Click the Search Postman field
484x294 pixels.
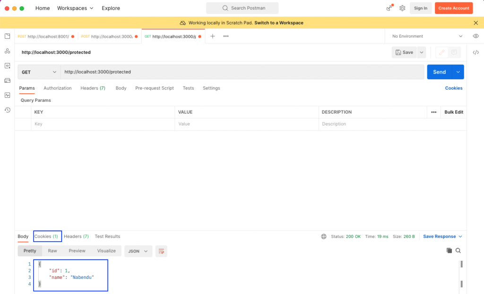242,8
